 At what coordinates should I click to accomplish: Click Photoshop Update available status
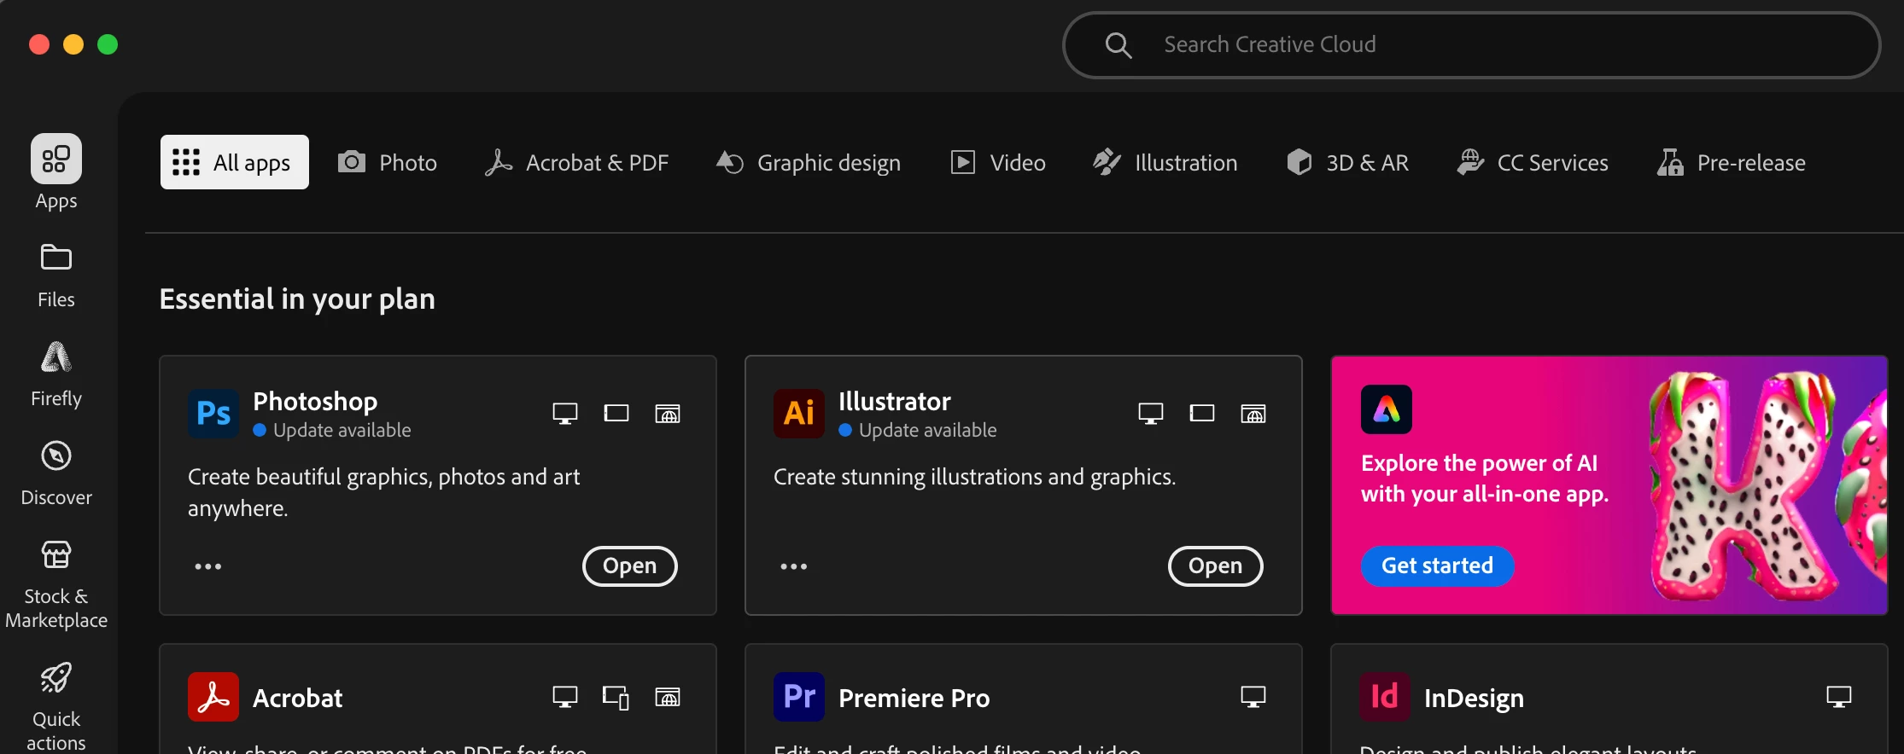click(332, 430)
